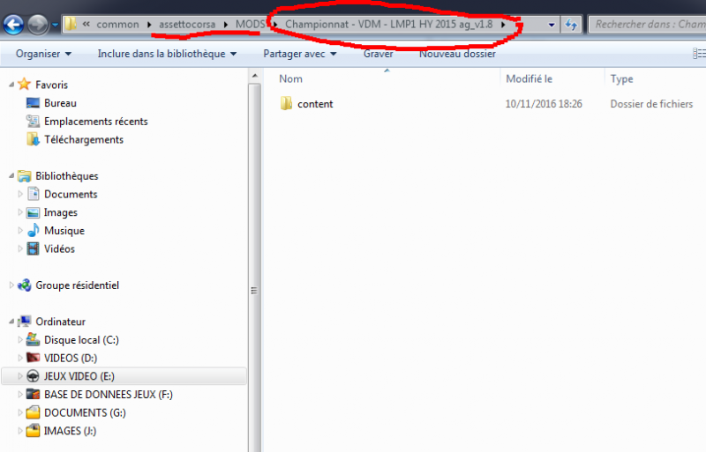Click the Forward navigation arrow
The width and height of the screenshot is (706, 452).
pos(38,25)
